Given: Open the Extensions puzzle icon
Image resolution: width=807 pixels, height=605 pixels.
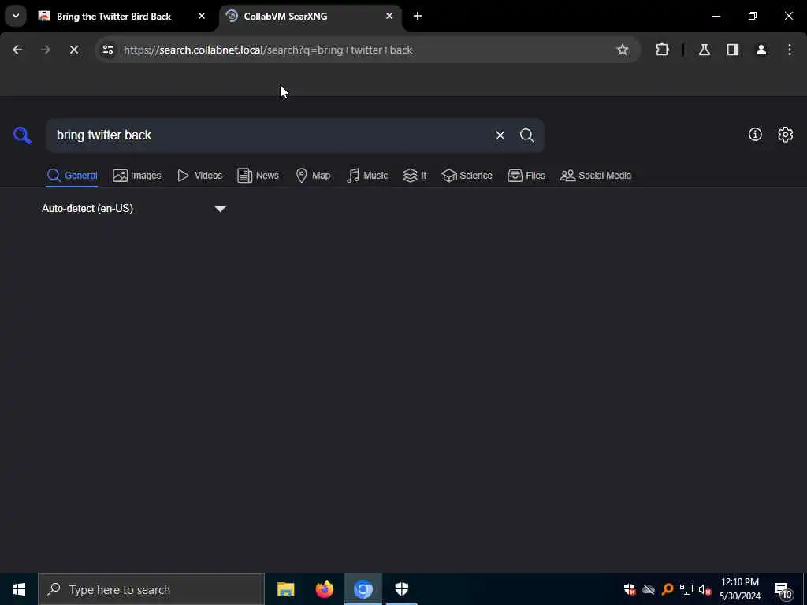Looking at the screenshot, I should click(x=662, y=50).
